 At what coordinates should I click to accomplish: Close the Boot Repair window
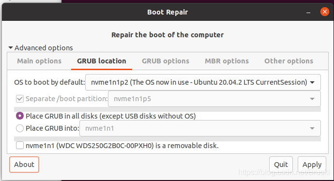(325, 12)
